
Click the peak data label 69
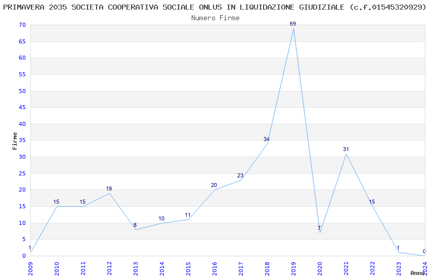[x=293, y=24]
